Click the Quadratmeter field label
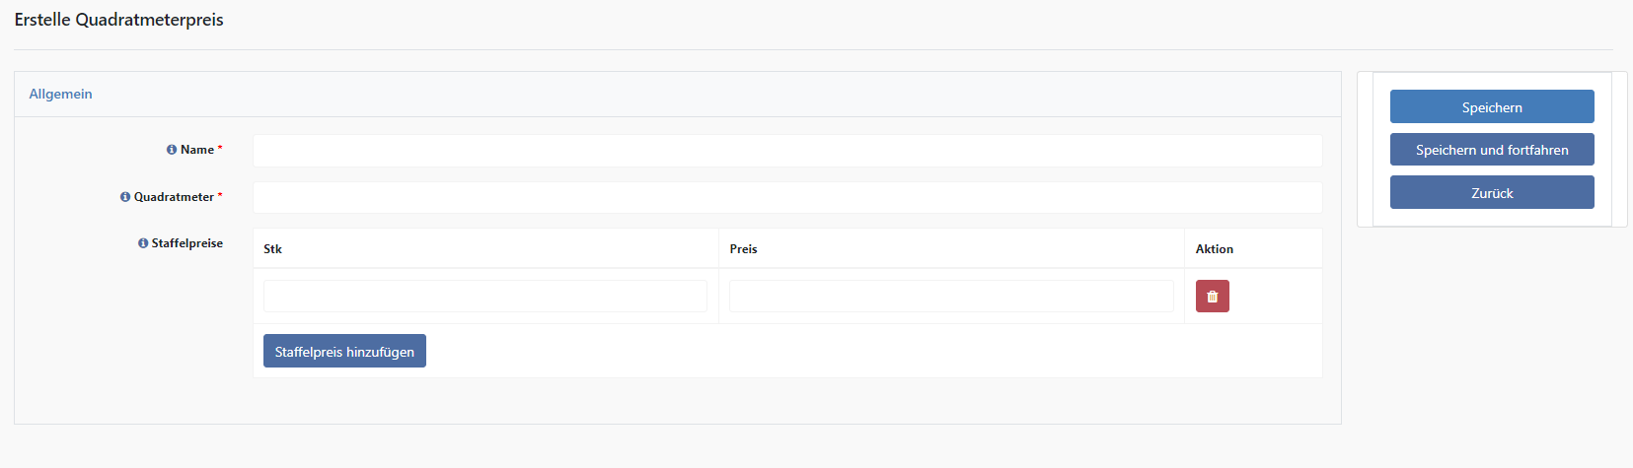 pos(174,197)
